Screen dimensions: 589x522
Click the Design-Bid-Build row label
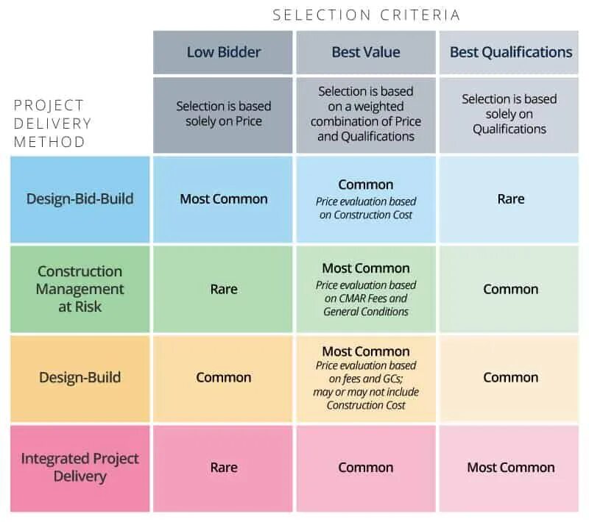pos(80,199)
